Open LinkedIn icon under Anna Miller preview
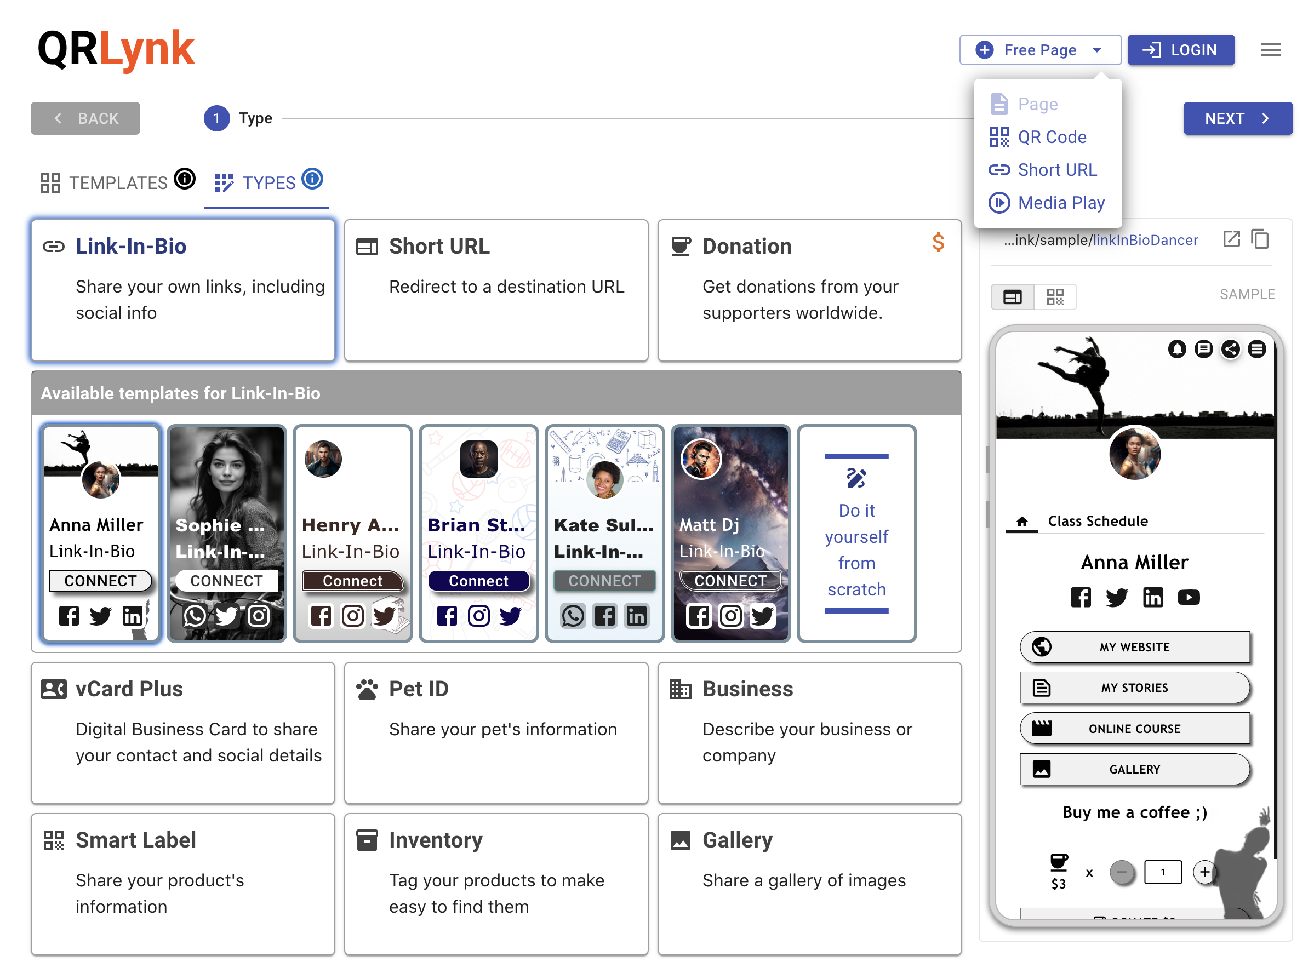 (x=1153, y=597)
